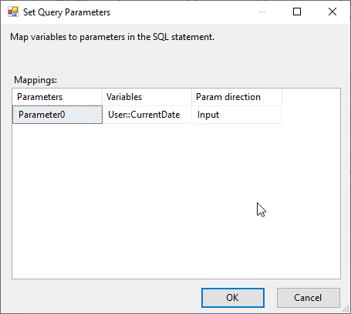Screen dimensions: 351x314
Task: Select the Parameter0 cell
Action: [x=57, y=115]
